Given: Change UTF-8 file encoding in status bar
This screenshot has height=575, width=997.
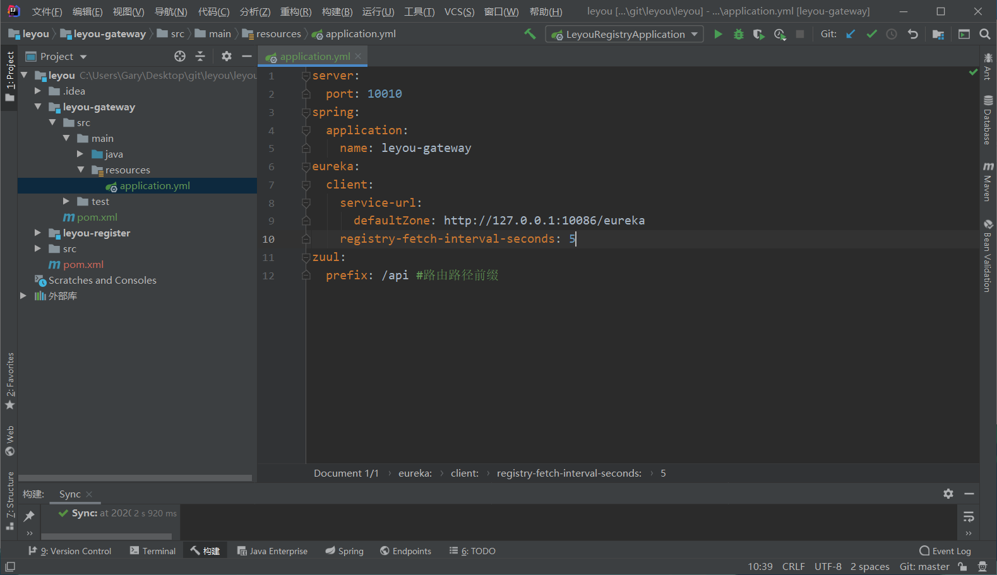Looking at the screenshot, I should tap(828, 566).
